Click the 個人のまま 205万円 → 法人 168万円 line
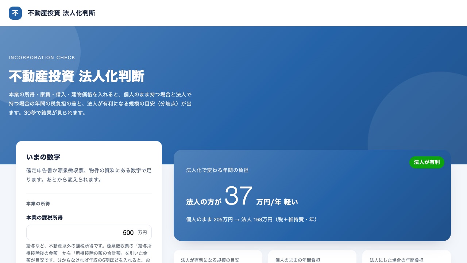The image size is (467, 263). [252, 220]
